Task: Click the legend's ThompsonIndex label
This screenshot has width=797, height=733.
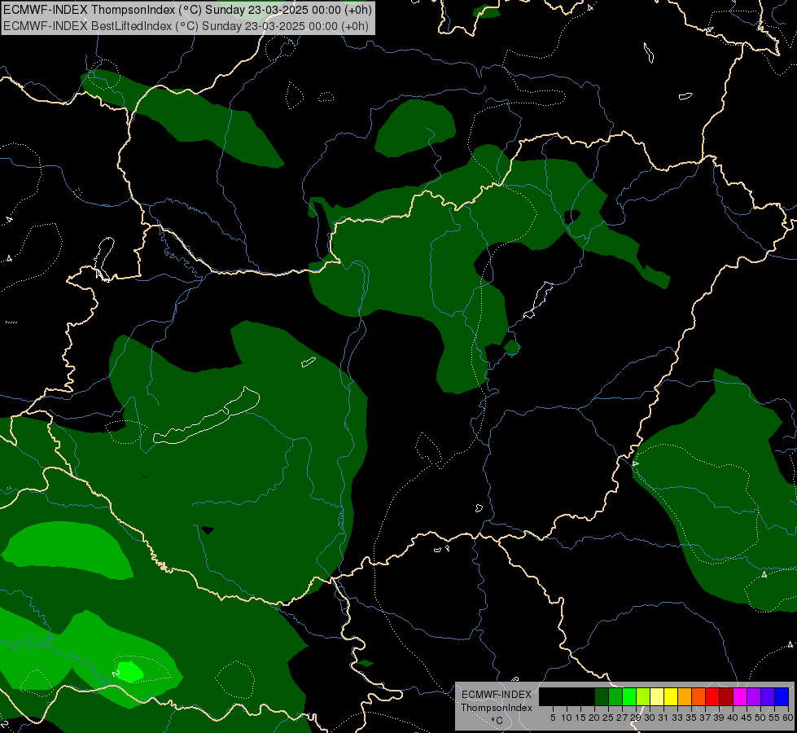Action: coord(497,708)
